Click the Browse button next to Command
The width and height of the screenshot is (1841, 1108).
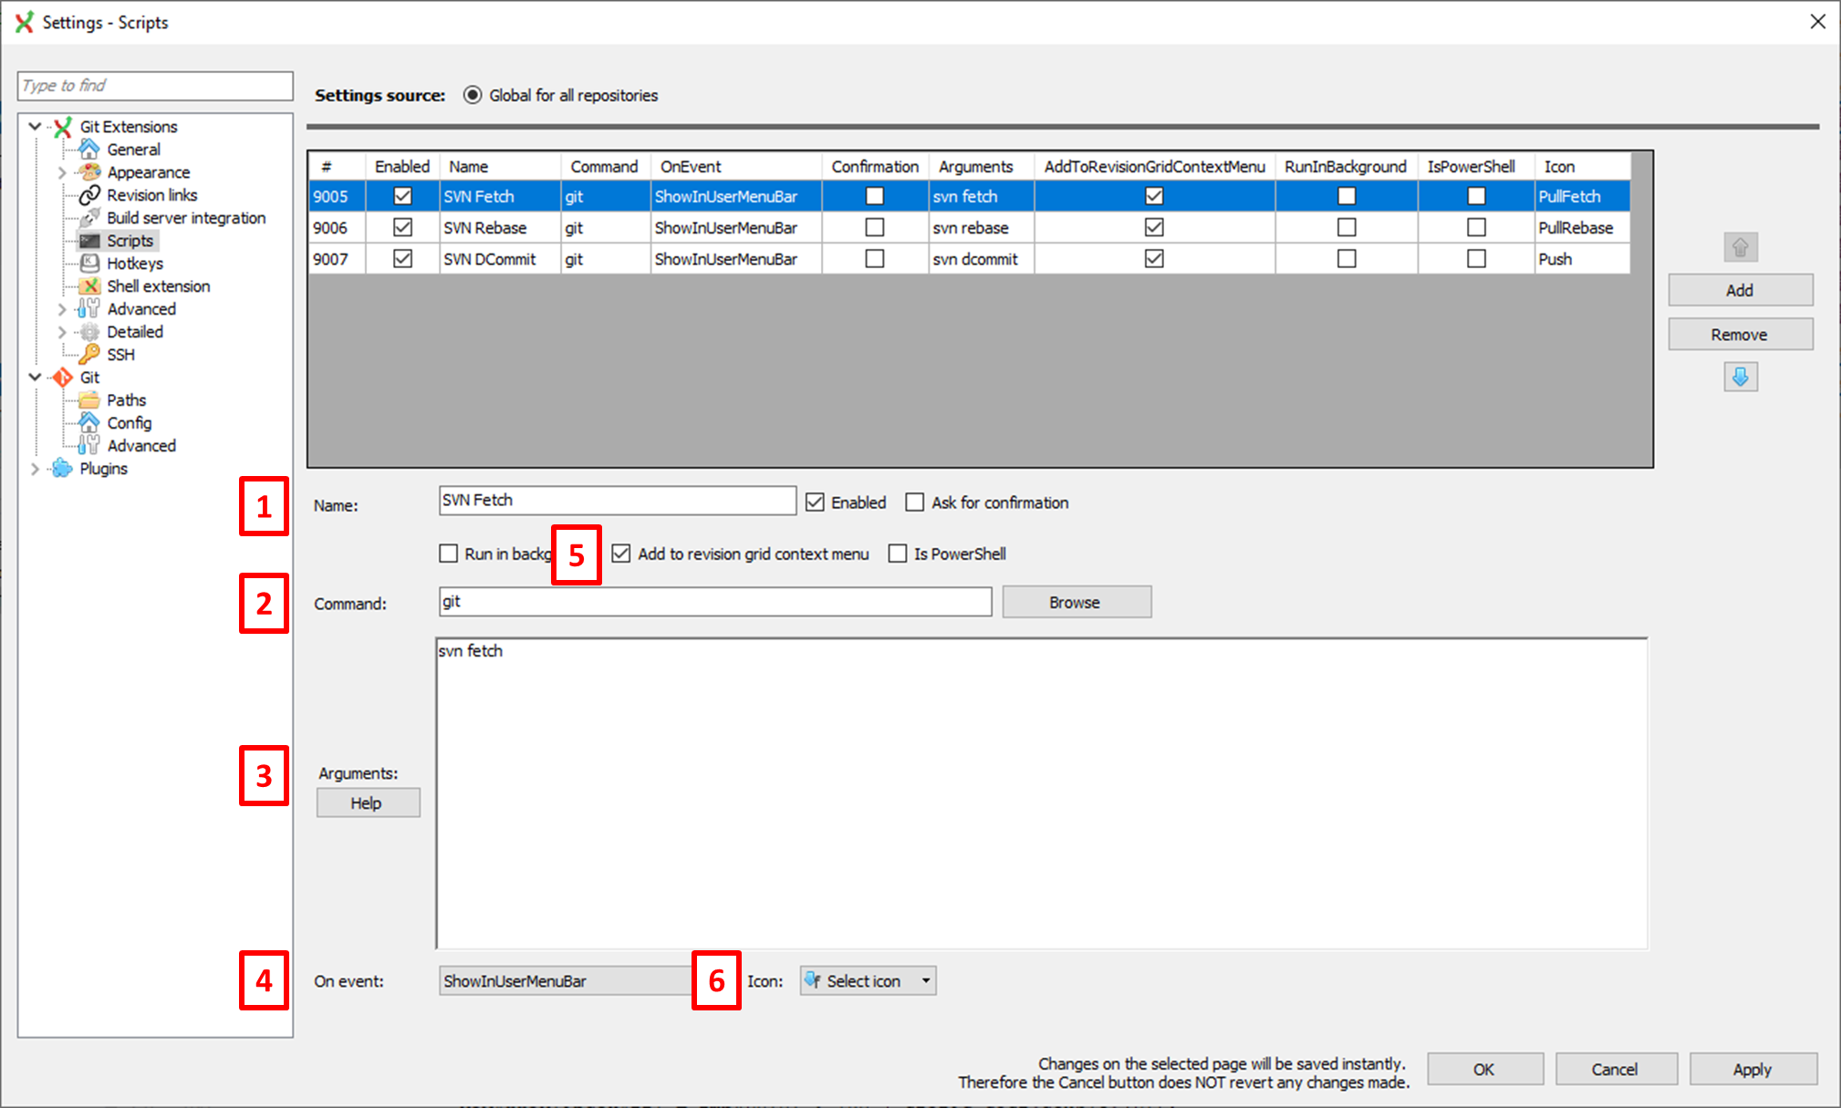tap(1076, 602)
